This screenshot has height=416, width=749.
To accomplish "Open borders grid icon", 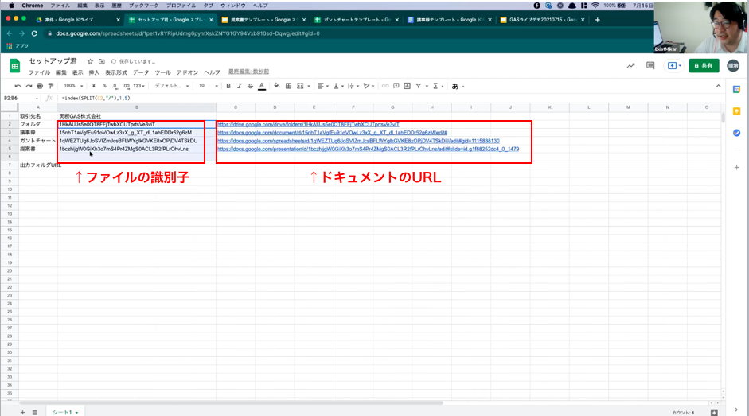I will 288,86.
